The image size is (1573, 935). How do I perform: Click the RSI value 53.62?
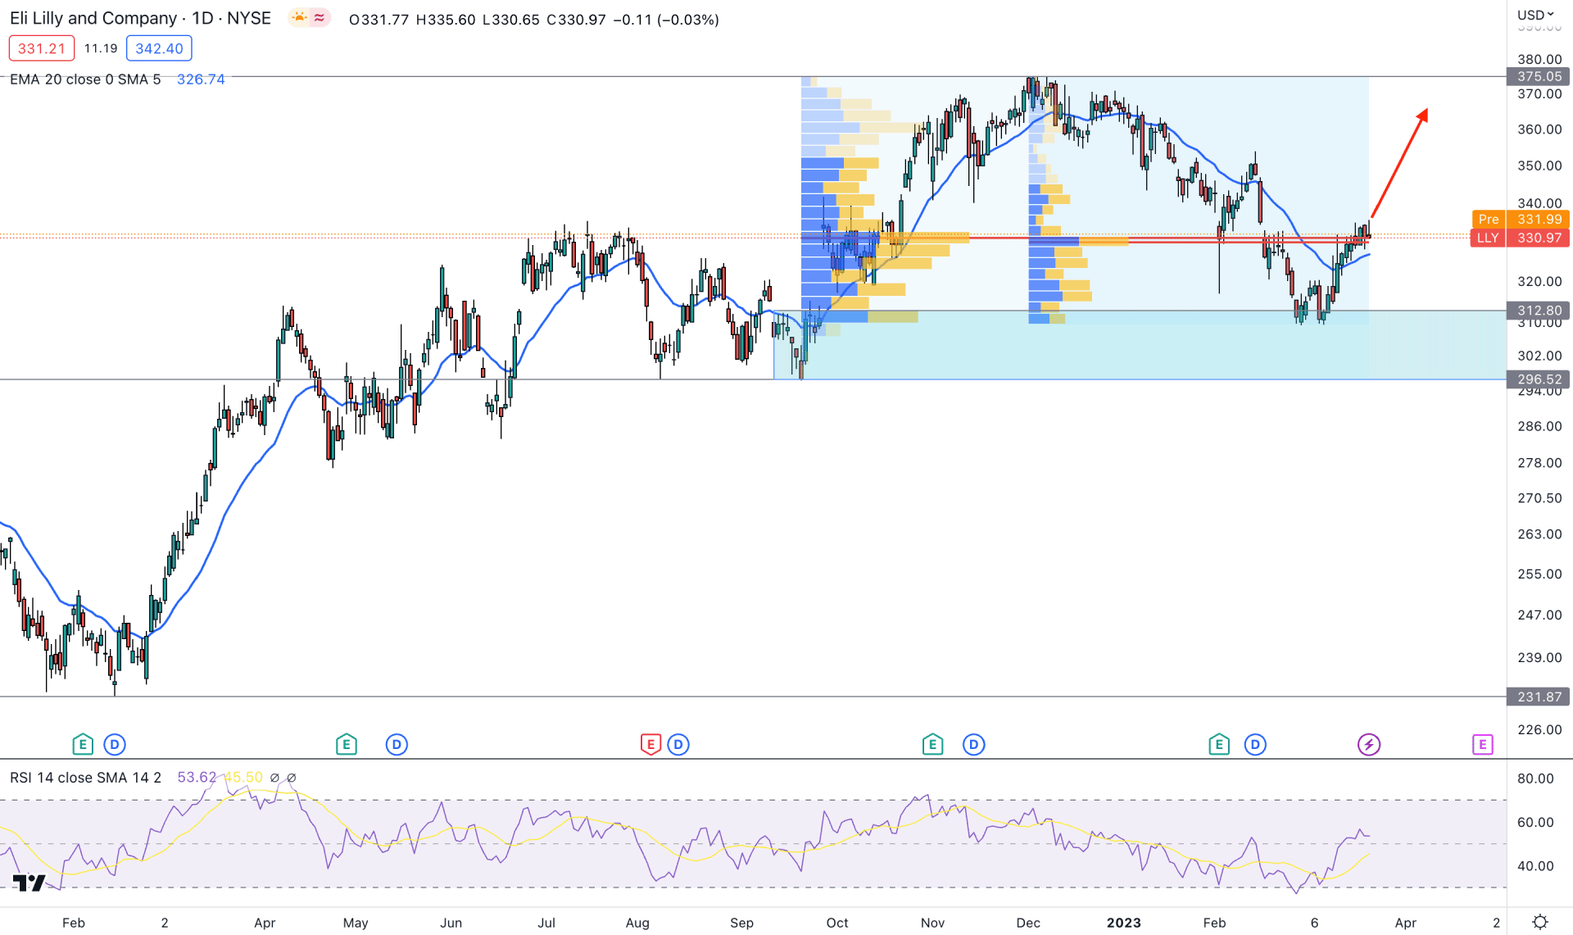click(x=197, y=778)
